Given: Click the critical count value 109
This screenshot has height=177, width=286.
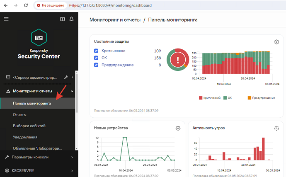Looking at the screenshot, I should coord(158,51).
